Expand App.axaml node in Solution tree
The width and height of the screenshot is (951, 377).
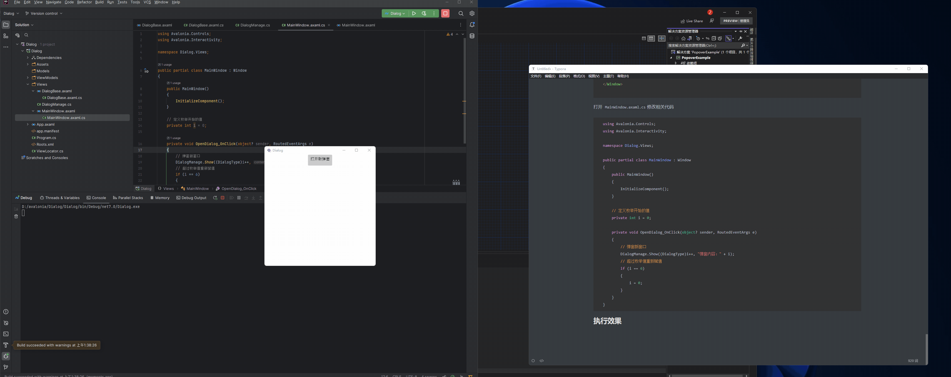28,124
